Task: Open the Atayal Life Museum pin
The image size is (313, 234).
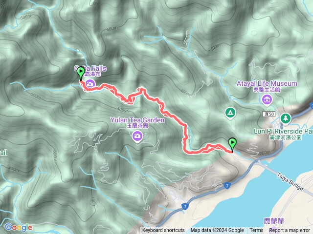Action: pyautogui.click(x=267, y=99)
